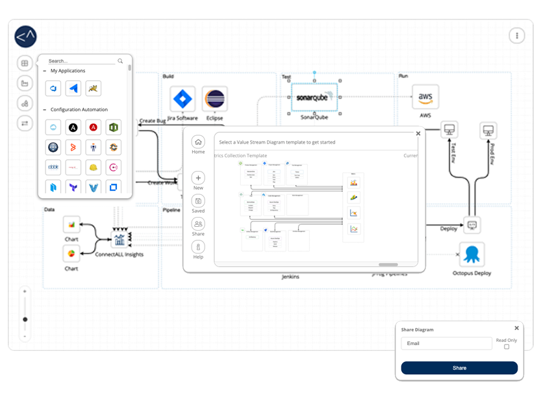Open the three-dot options menu
The width and height of the screenshot is (541, 399).
516,36
